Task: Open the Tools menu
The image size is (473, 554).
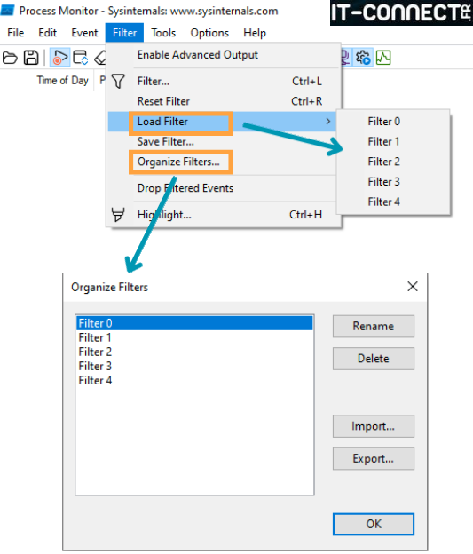Action: (x=163, y=33)
